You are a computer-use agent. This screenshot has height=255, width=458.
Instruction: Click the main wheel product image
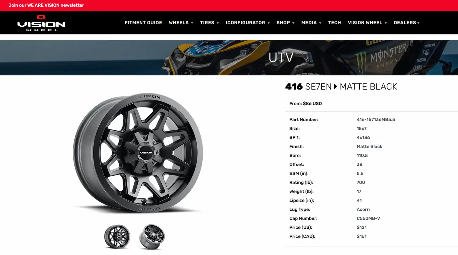138,153
